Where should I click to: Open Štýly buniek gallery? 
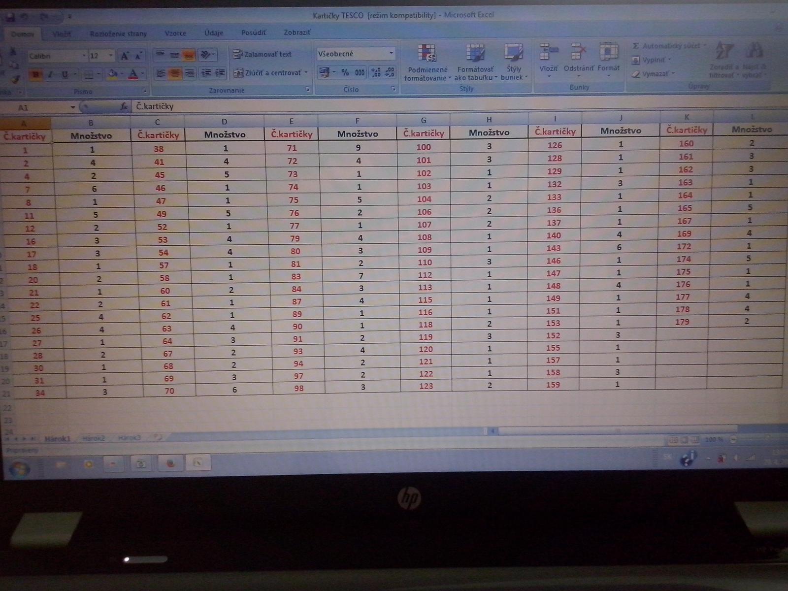click(513, 63)
